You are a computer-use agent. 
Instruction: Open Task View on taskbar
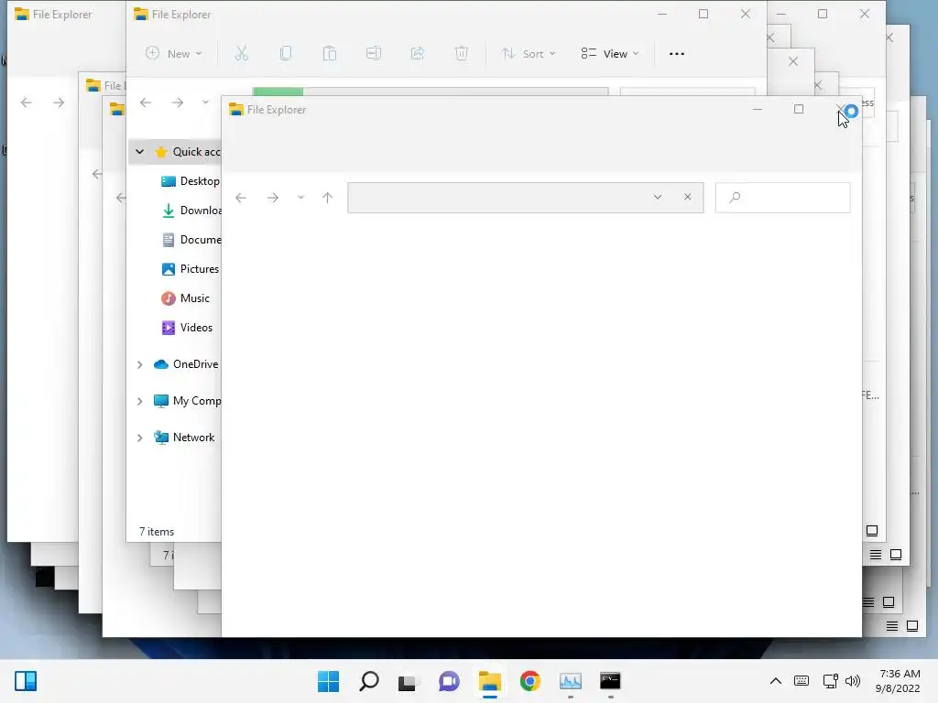click(x=408, y=681)
